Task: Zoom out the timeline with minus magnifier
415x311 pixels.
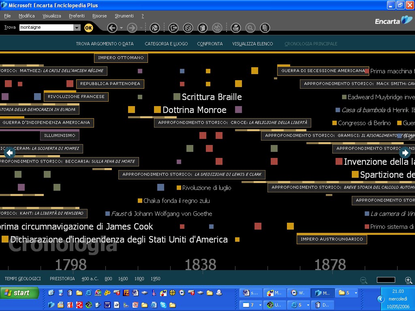Action: pos(364,280)
